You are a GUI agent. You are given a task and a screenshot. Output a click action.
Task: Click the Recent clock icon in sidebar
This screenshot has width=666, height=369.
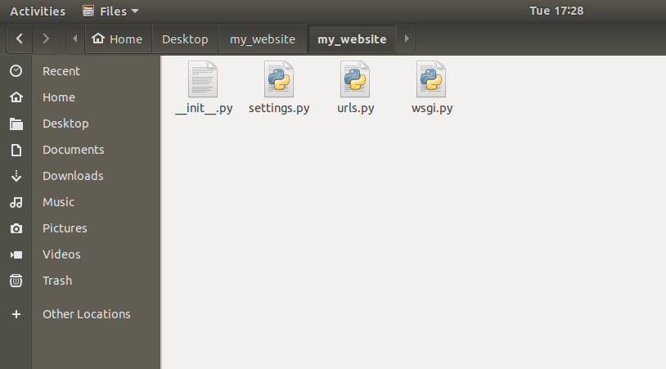tap(16, 71)
